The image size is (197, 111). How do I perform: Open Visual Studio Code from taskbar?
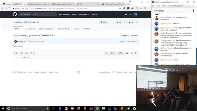[x=128, y=108]
